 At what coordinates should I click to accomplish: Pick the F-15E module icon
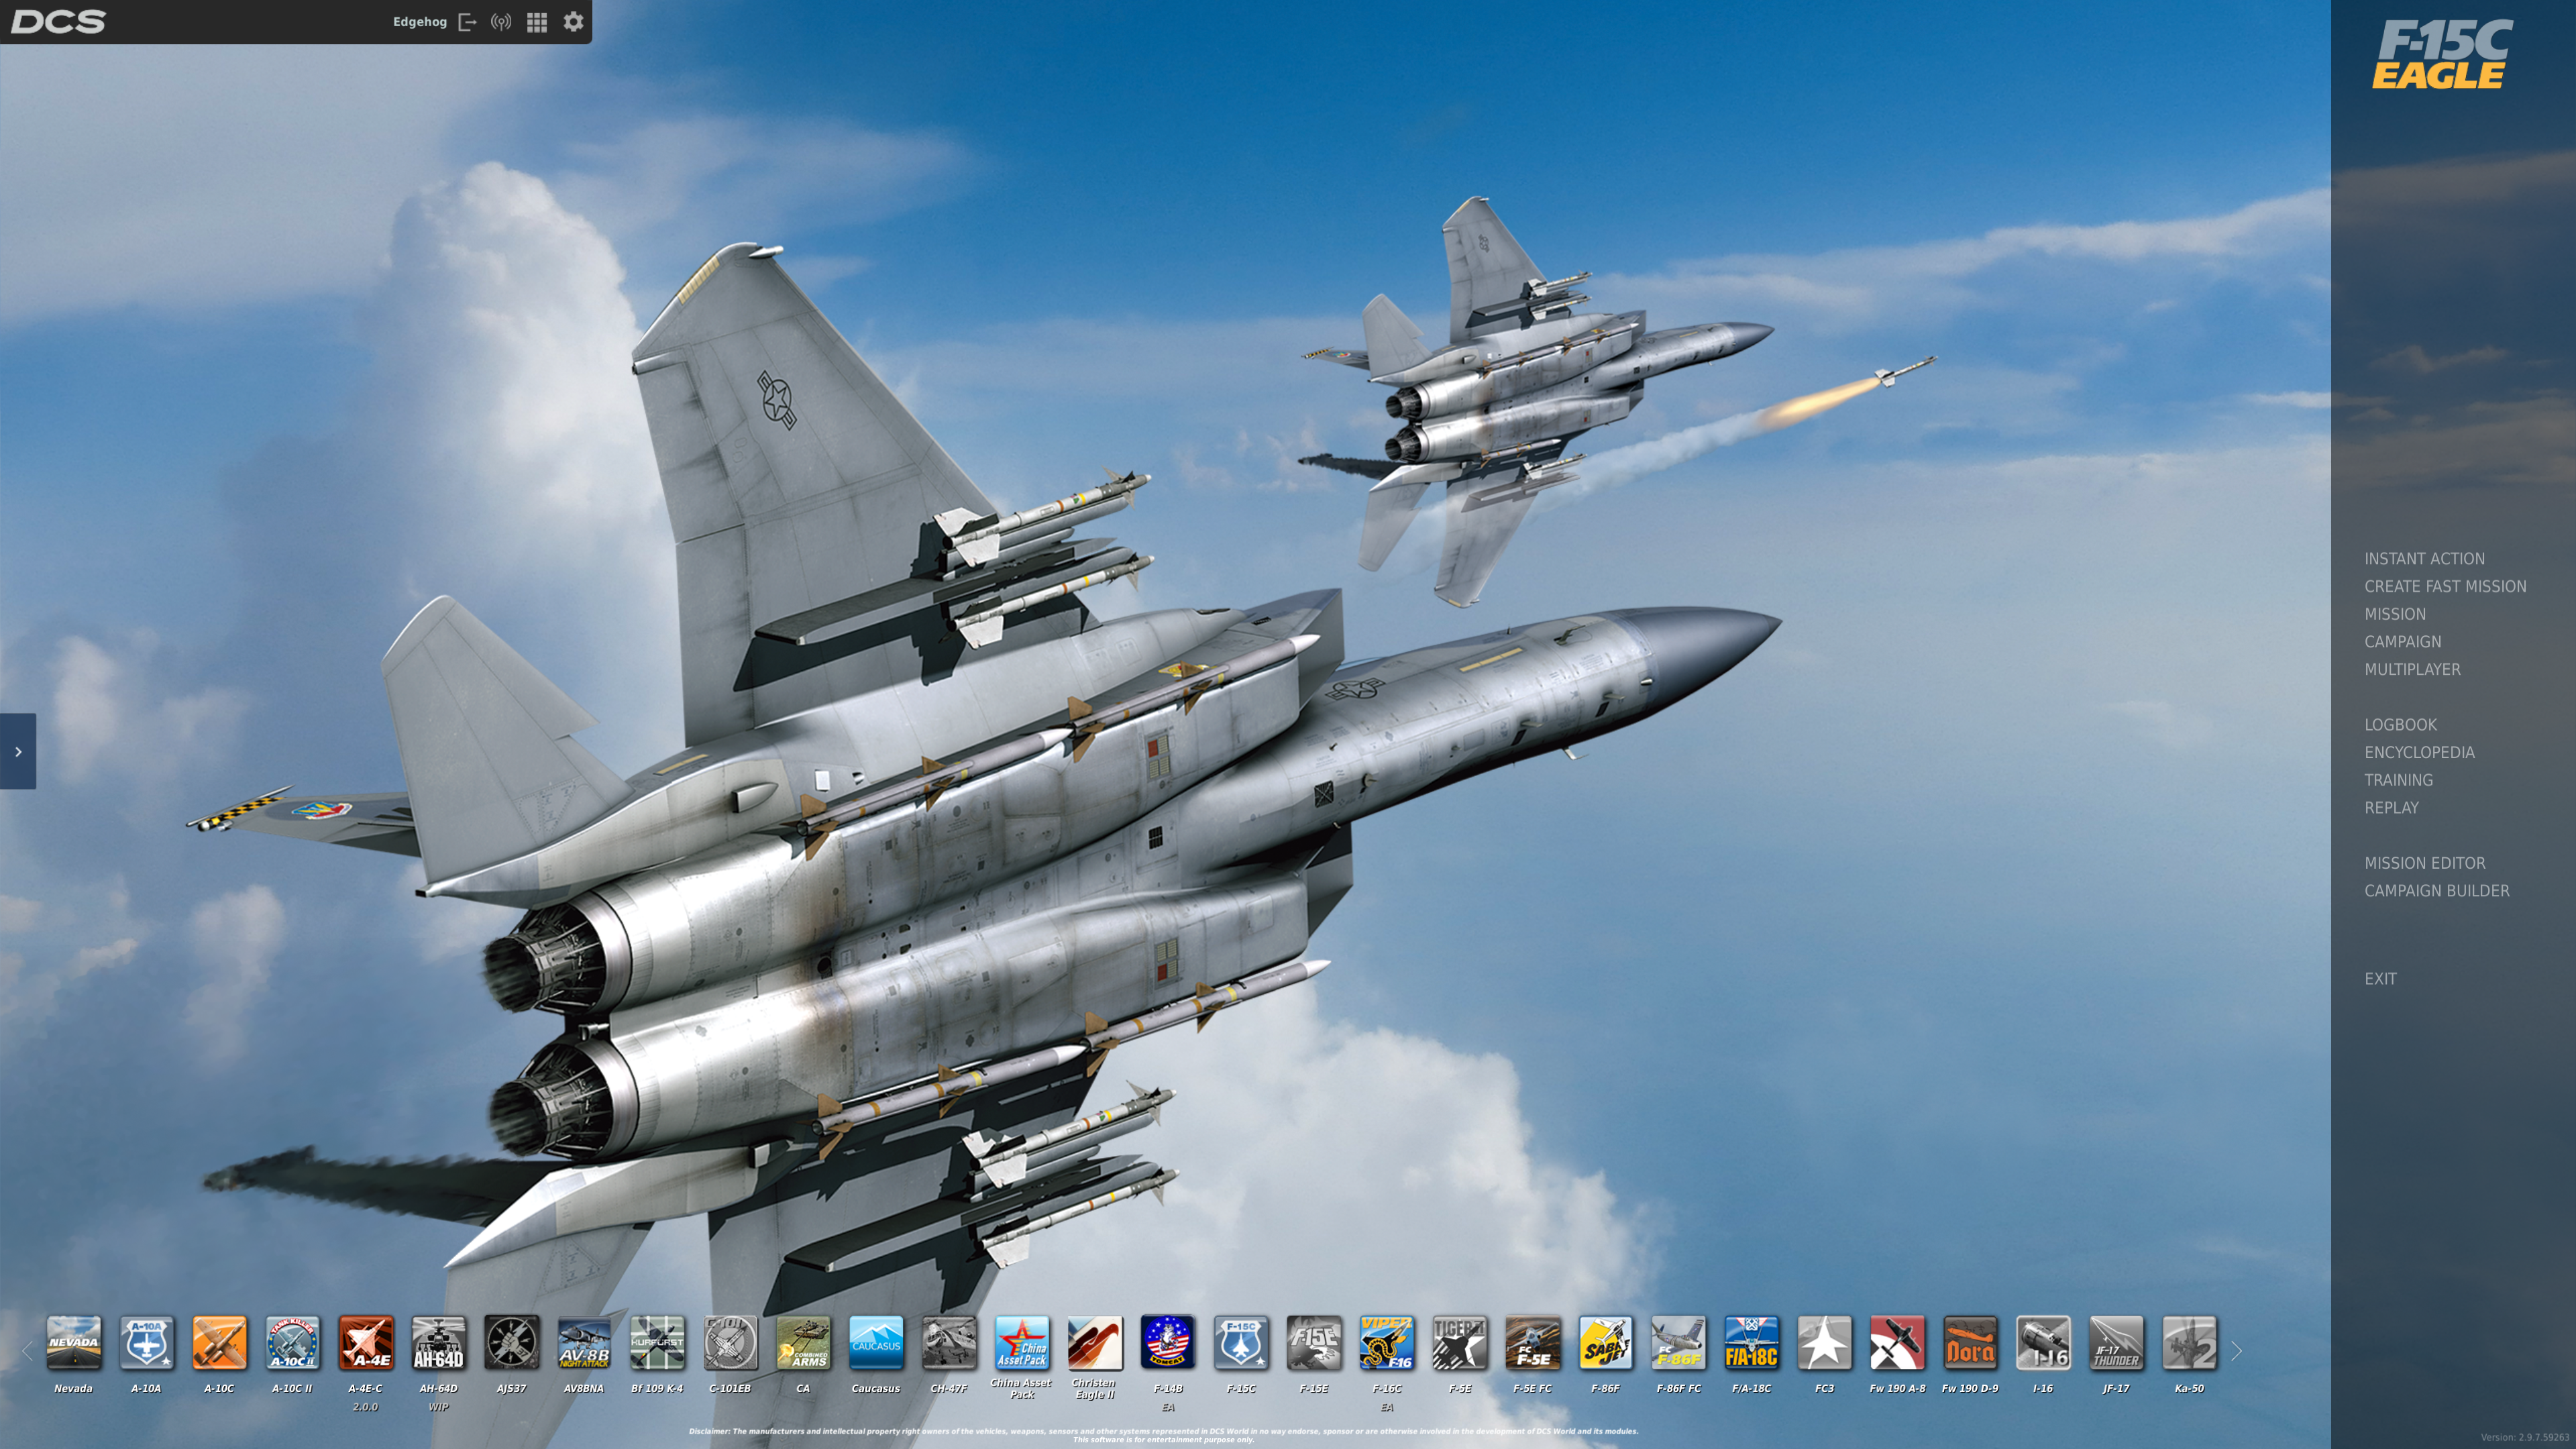1314,1342
